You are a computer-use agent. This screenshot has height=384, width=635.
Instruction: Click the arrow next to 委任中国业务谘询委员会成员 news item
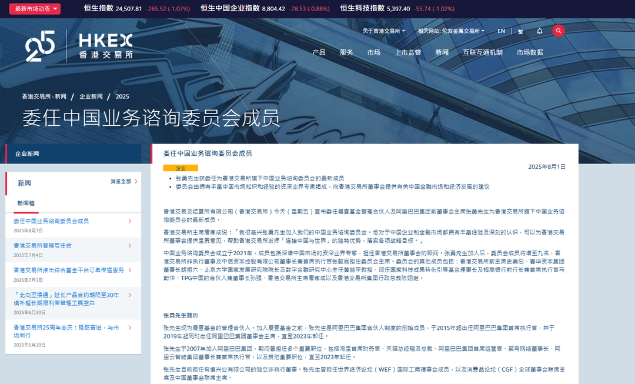coord(129,221)
